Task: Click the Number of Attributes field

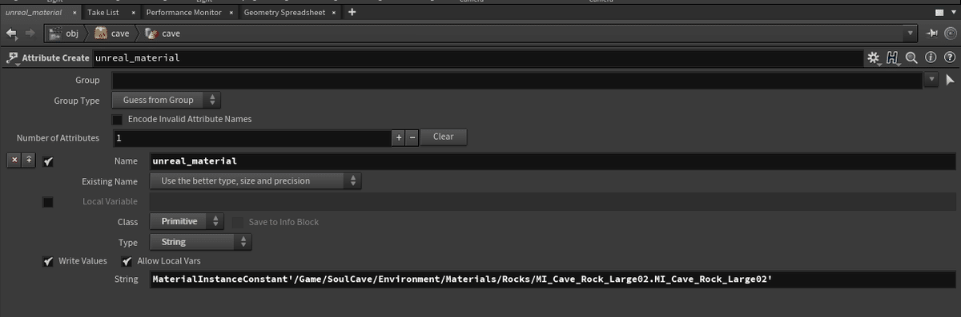Action: 251,137
